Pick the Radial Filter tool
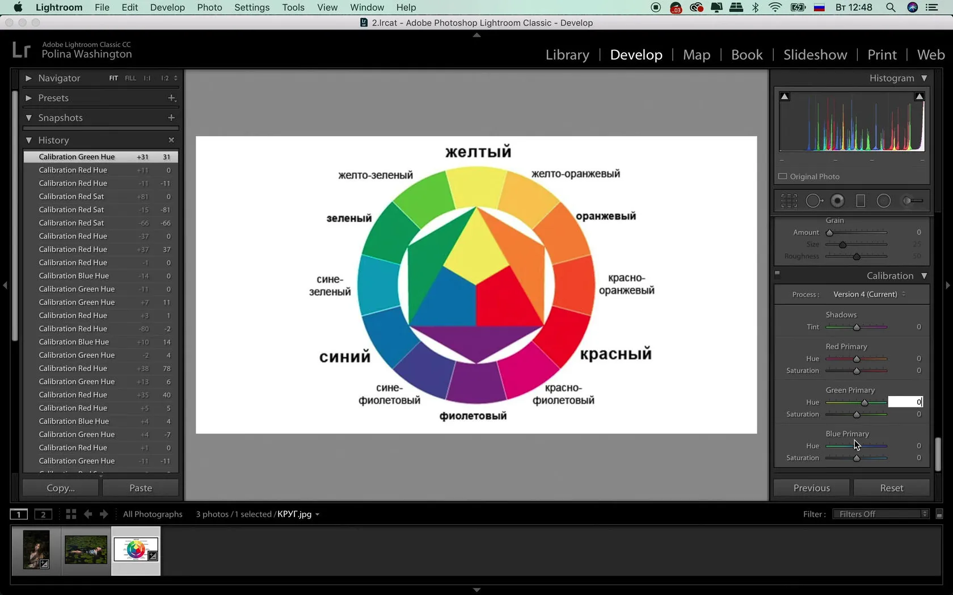The width and height of the screenshot is (953, 595). [x=884, y=201]
